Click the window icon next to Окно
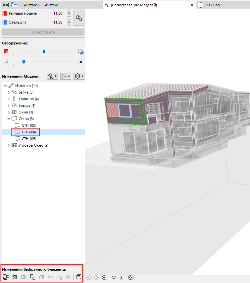Viewport: 250px width, 283px height. tap(14, 112)
